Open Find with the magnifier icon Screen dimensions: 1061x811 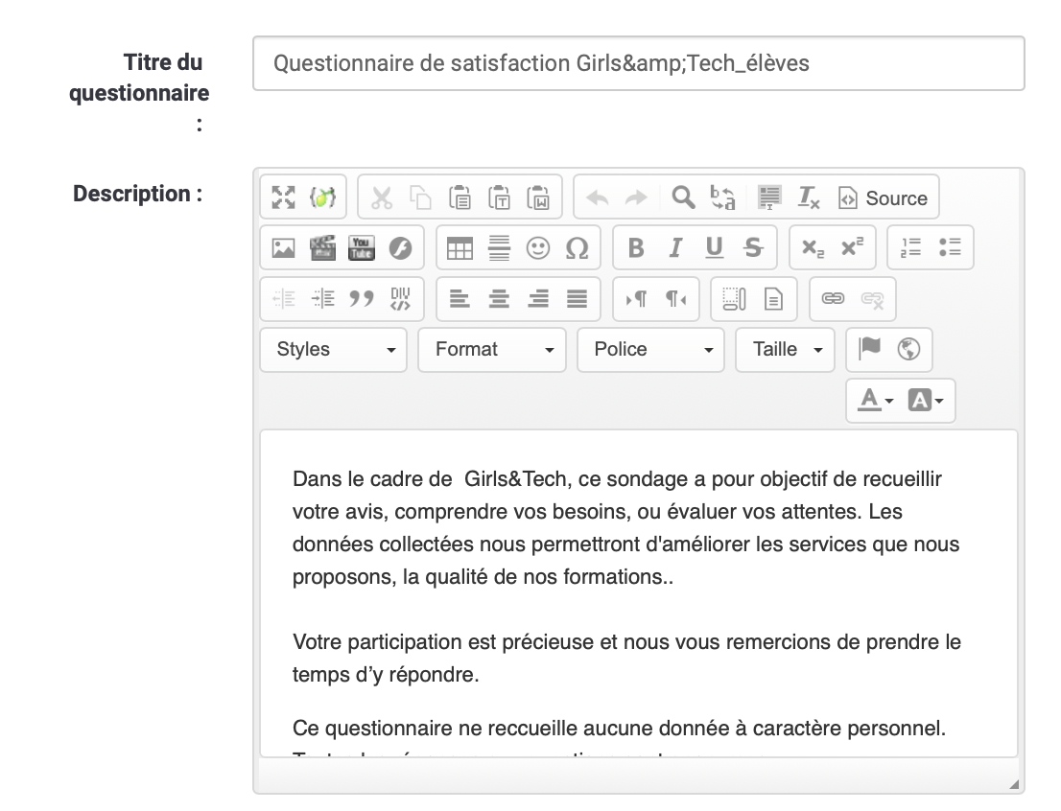click(x=683, y=197)
